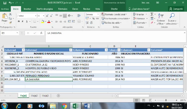Viewport: 187px width, 109px height.
Task: Open Columna5 filter dropdown
Action: [x=149, y=50]
